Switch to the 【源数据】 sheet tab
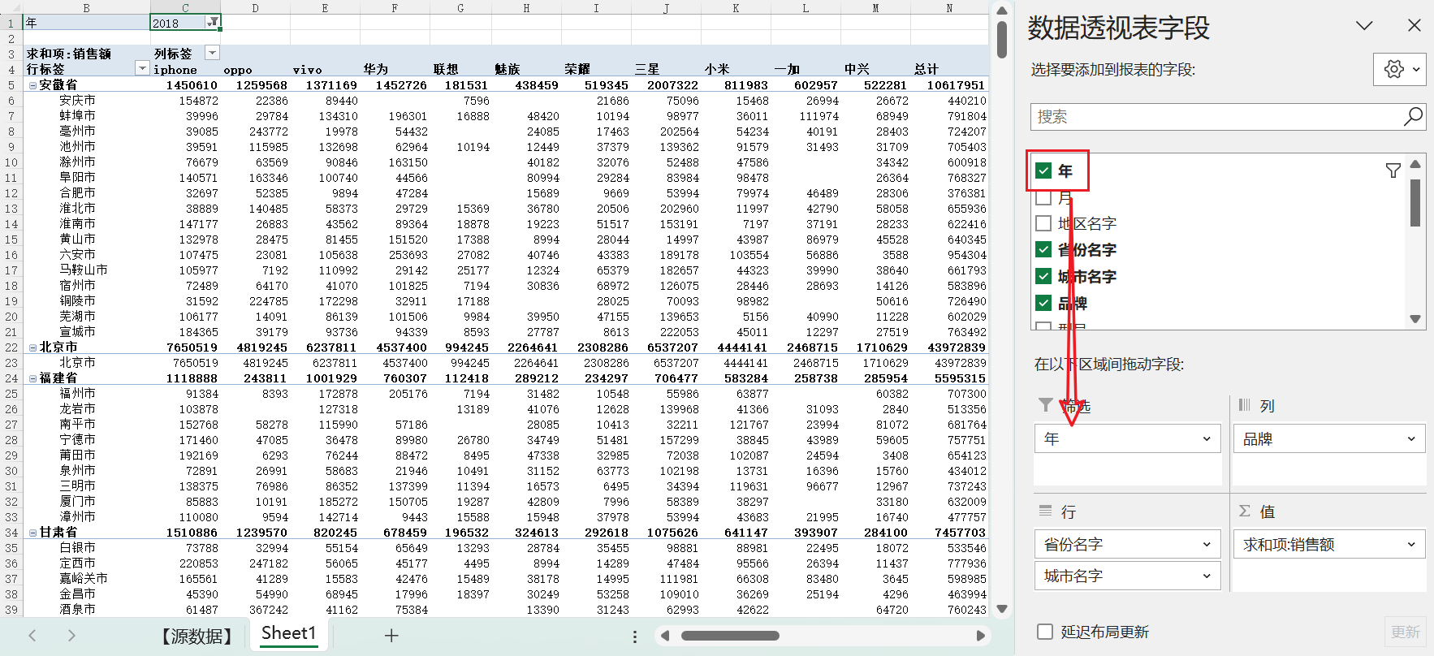This screenshot has width=1434, height=656. point(197,636)
